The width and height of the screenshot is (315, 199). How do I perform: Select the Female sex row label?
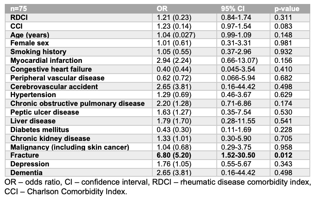pos(29,43)
